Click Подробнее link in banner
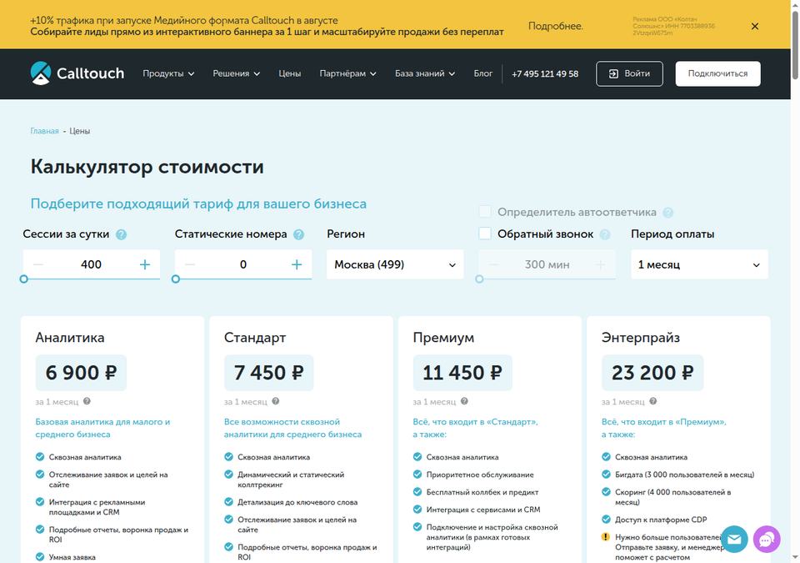 556,26
